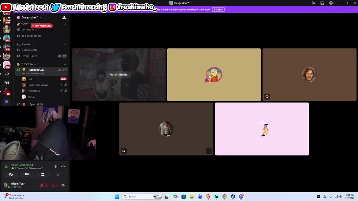The width and height of the screenshot is (358, 201).
Task: Open the Temps to jump weather widget
Action: click(15, 197)
